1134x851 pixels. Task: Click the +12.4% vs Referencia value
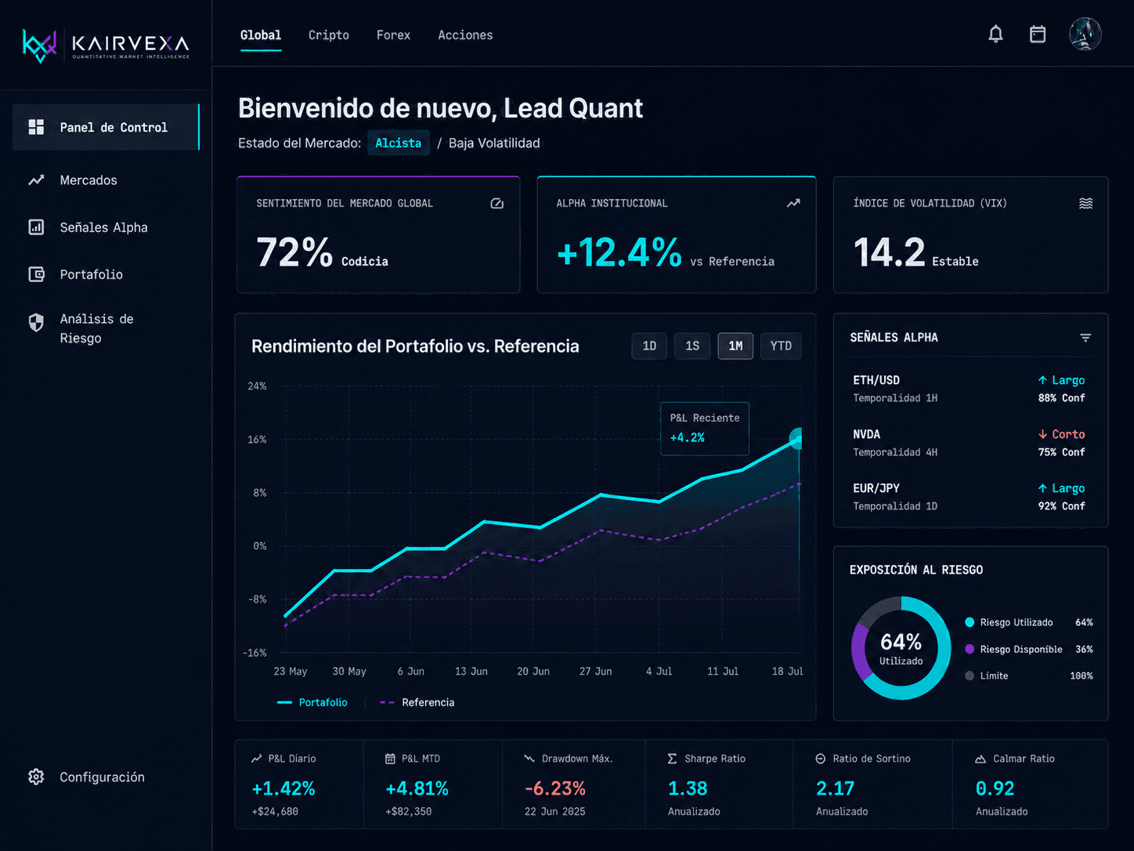tap(665, 253)
